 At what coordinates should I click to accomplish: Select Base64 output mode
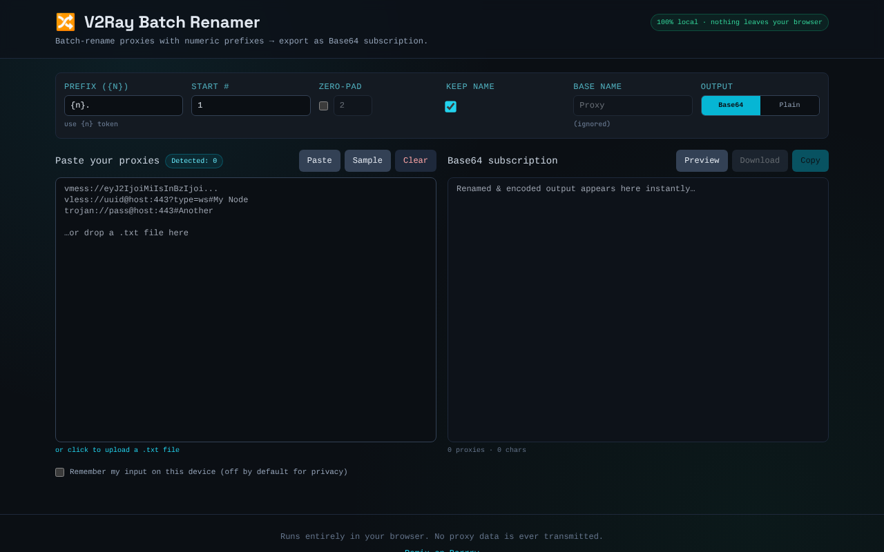pos(731,106)
